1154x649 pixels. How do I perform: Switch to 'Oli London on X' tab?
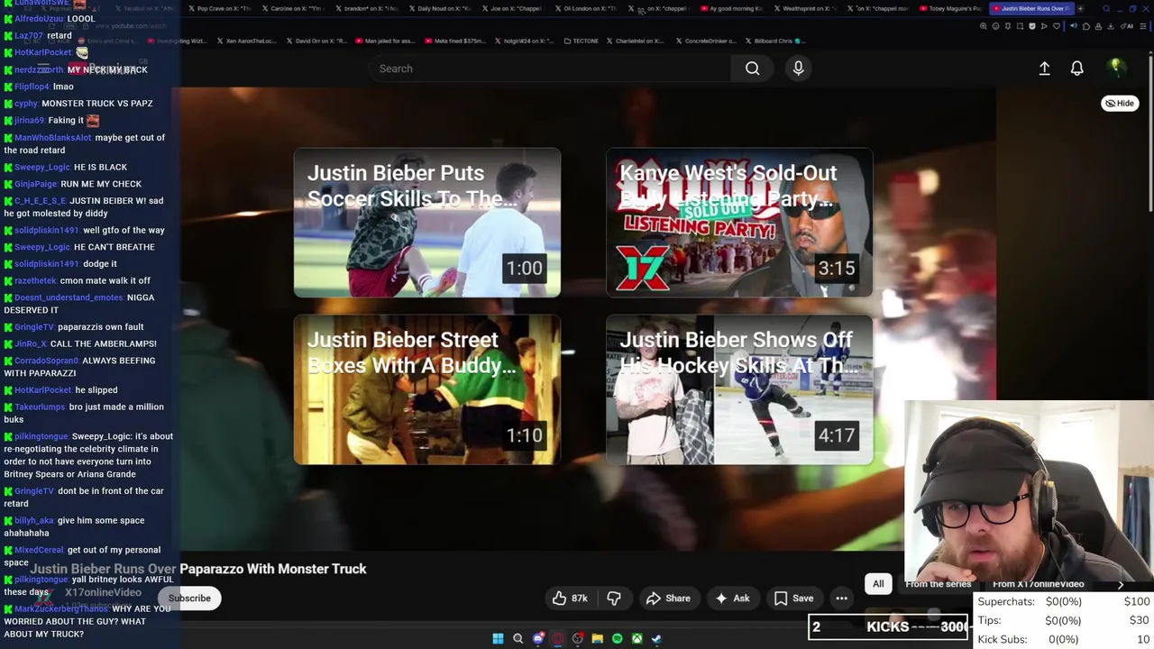[585, 8]
